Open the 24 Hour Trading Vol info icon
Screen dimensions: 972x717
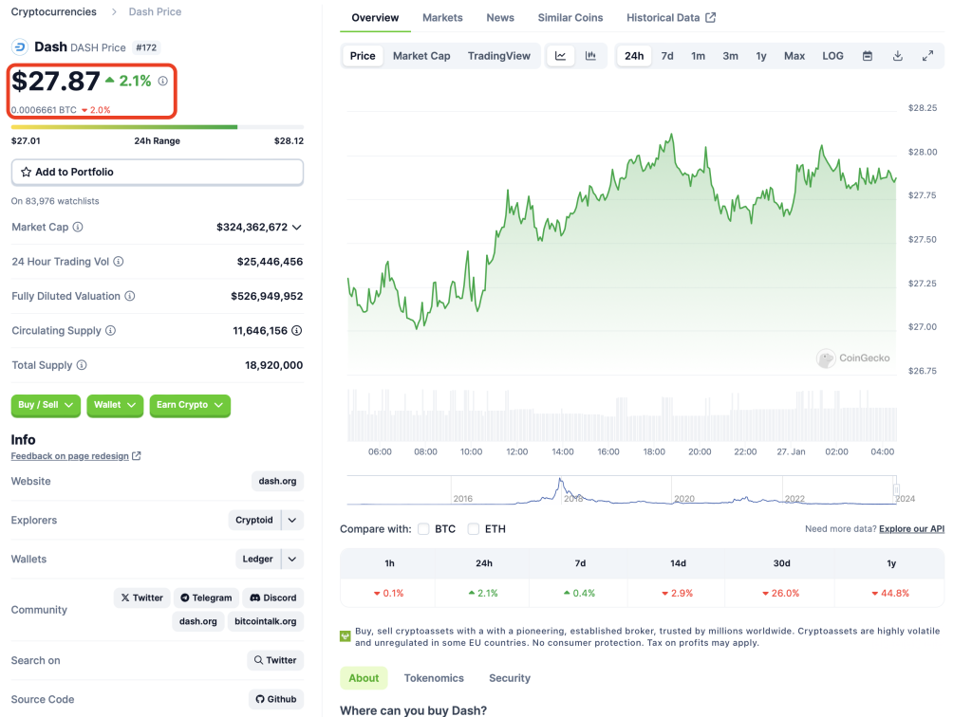pyautogui.click(x=119, y=262)
